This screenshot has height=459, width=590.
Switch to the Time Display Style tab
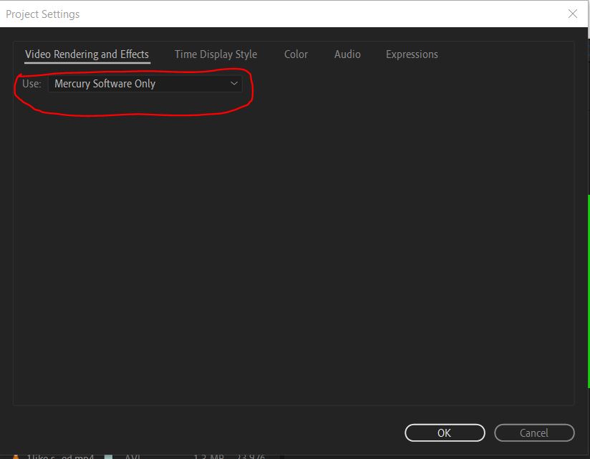click(216, 54)
